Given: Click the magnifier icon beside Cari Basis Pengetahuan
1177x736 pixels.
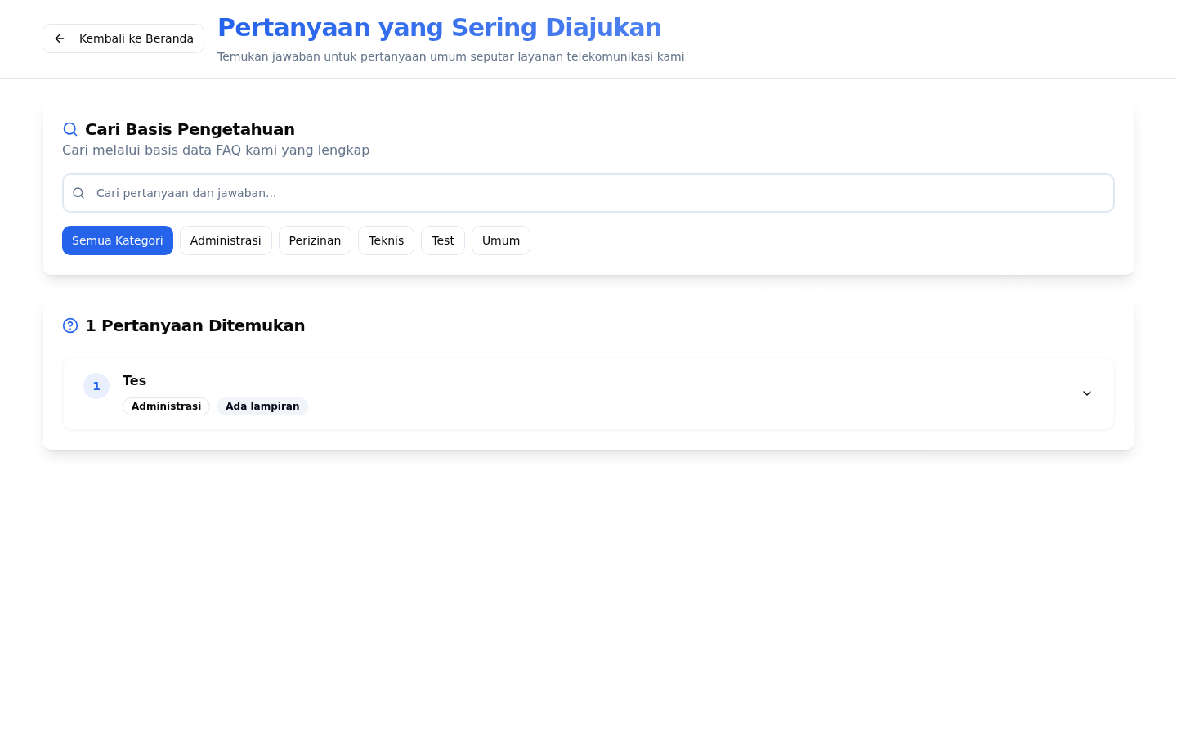Looking at the screenshot, I should point(70,129).
